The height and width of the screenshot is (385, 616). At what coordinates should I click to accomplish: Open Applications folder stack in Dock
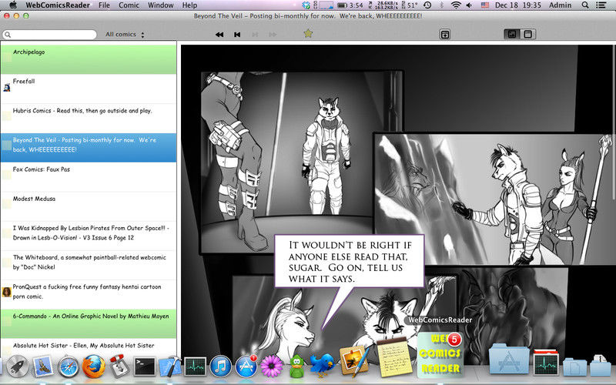(509, 360)
